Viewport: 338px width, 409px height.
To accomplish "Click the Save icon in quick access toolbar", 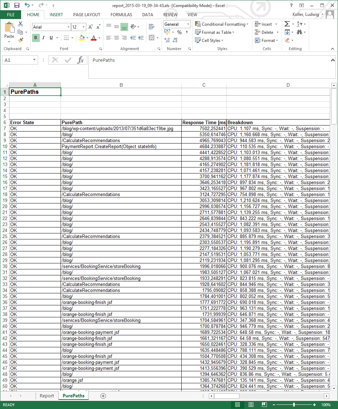I will point(17,5).
